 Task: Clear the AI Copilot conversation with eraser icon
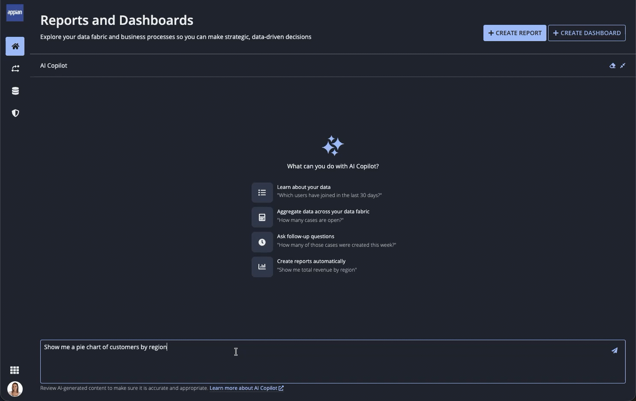click(612, 66)
